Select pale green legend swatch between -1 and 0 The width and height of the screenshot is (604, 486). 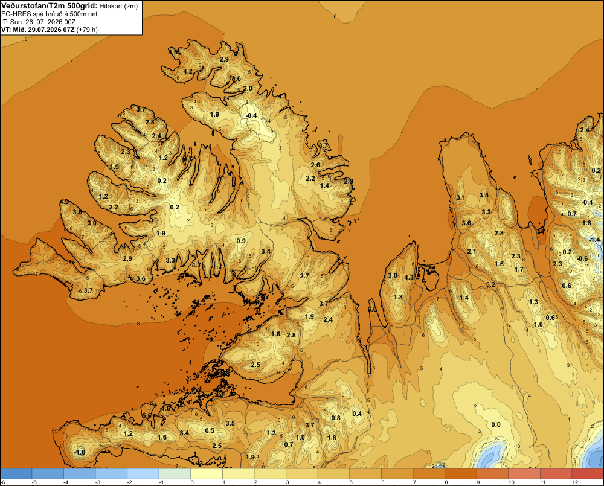tap(175, 473)
